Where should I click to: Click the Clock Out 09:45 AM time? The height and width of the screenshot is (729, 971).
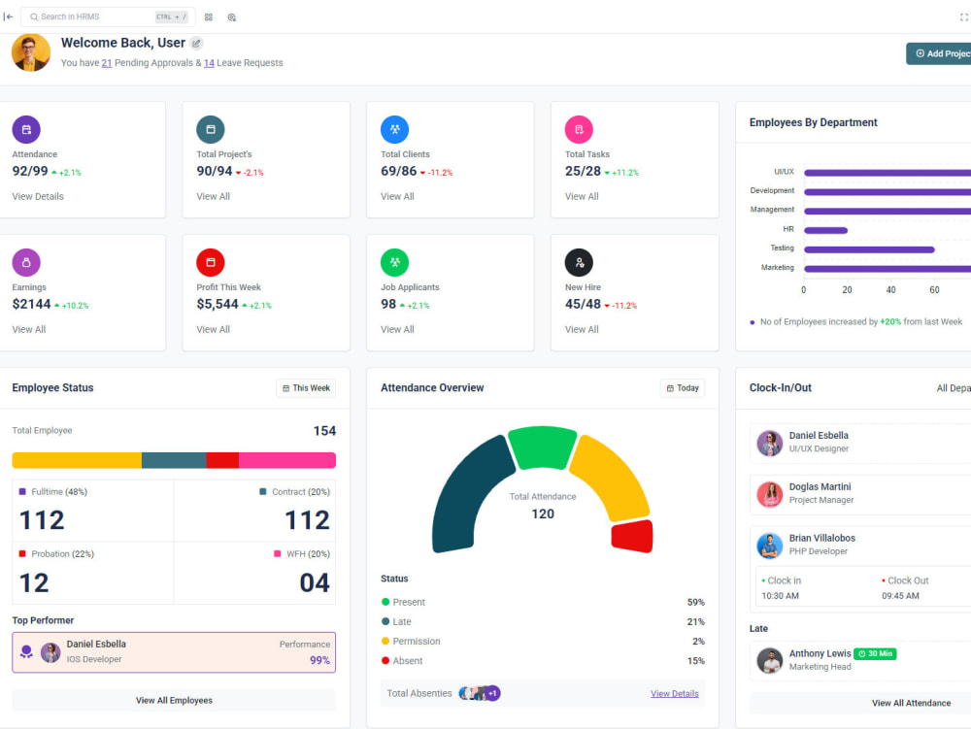pos(900,596)
